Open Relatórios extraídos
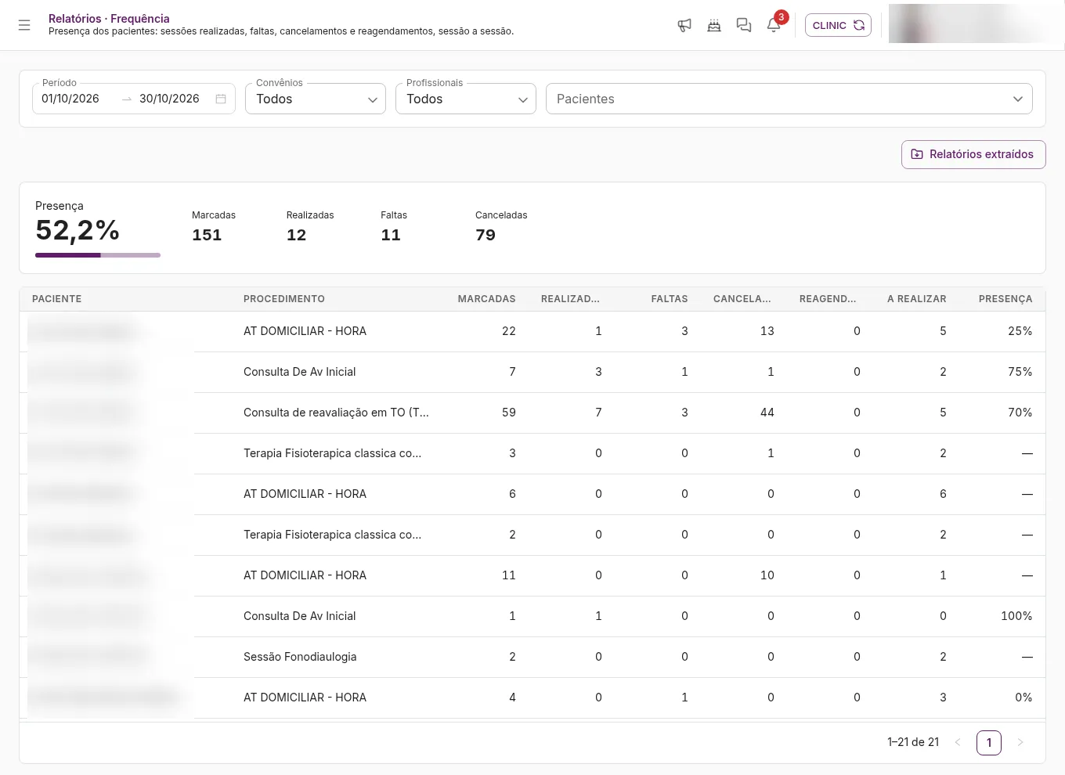 click(x=973, y=154)
